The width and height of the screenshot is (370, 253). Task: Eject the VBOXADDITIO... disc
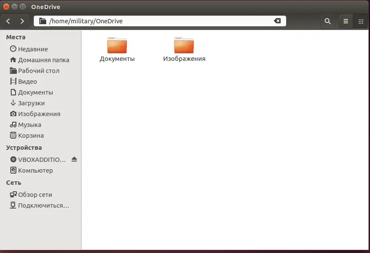(x=74, y=159)
